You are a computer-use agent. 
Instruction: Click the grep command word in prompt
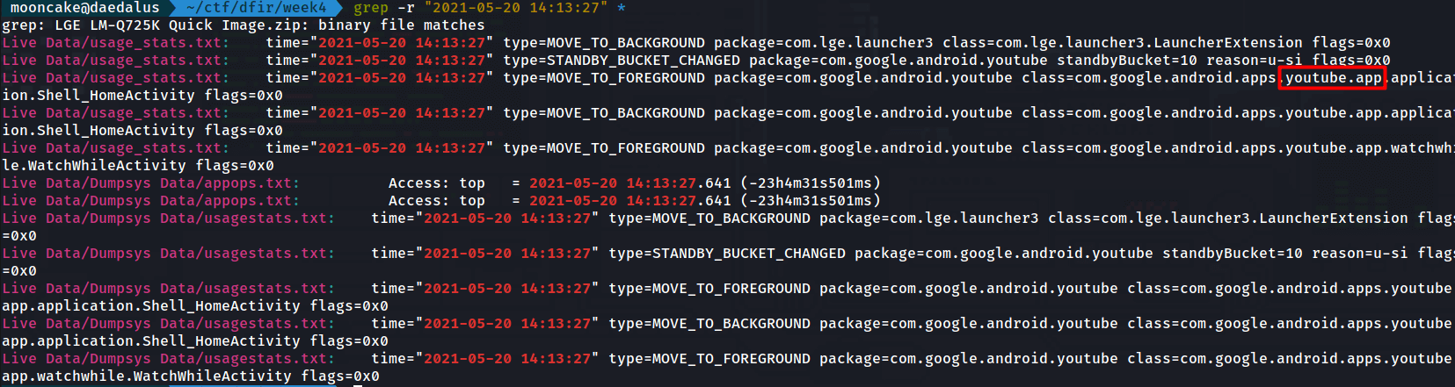click(370, 8)
